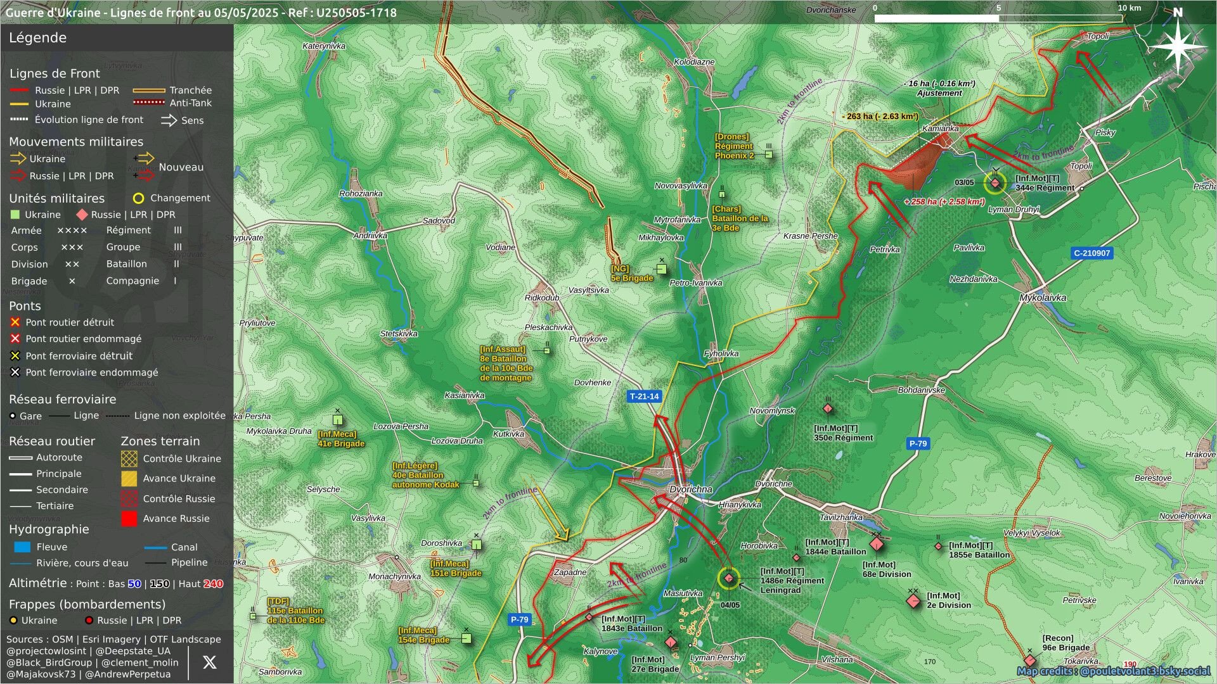The image size is (1217, 684).
Task: Click the 'Hydrographie' legend heading
Action: [x=49, y=529]
